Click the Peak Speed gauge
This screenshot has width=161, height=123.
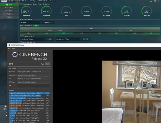coord(46,11)
